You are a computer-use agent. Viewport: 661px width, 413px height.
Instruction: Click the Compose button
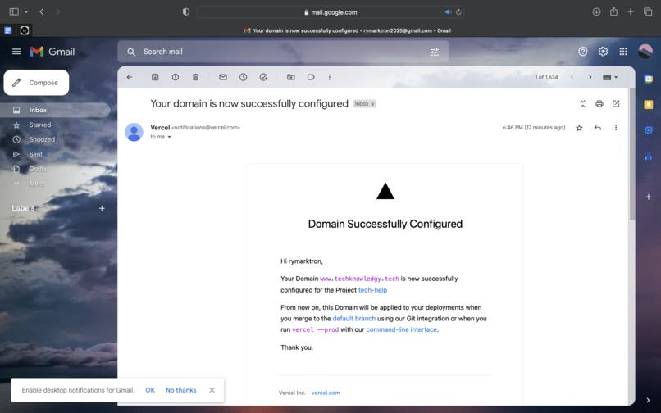pos(36,83)
